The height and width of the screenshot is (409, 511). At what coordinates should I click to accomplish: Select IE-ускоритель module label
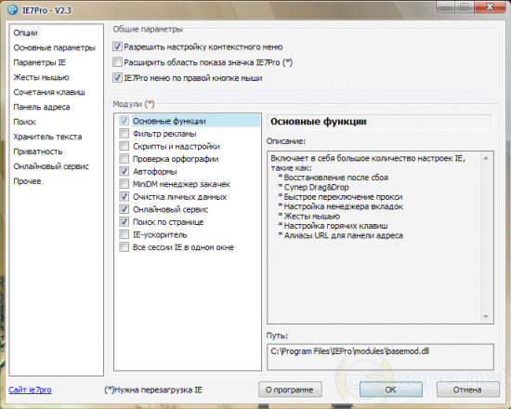click(x=160, y=235)
